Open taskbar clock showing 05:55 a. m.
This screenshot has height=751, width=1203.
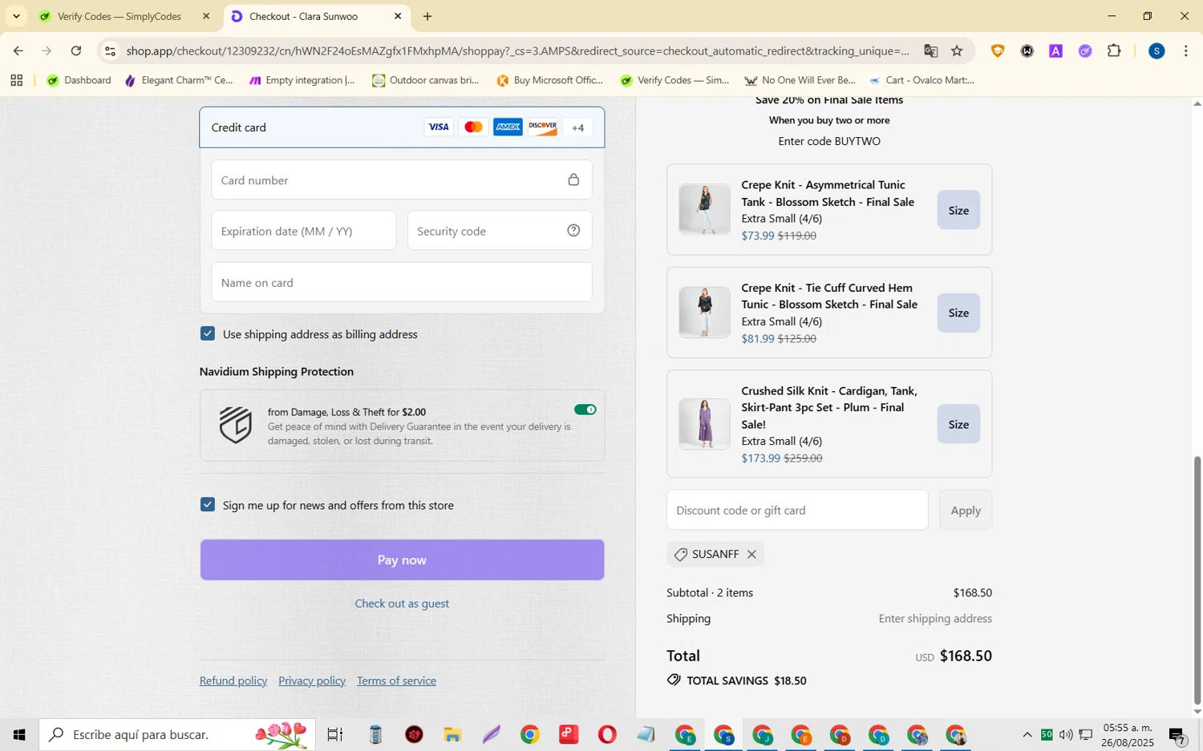click(x=1128, y=735)
